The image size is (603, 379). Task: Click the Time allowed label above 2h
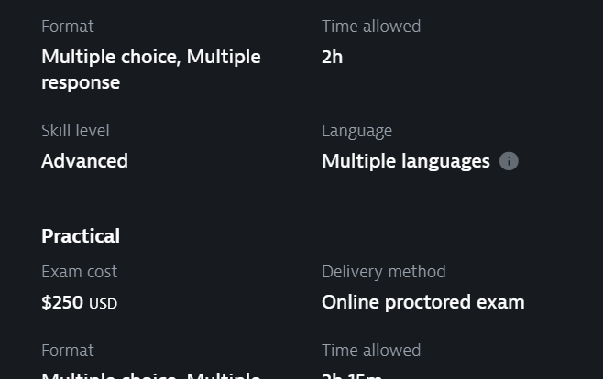pos(371,27)
